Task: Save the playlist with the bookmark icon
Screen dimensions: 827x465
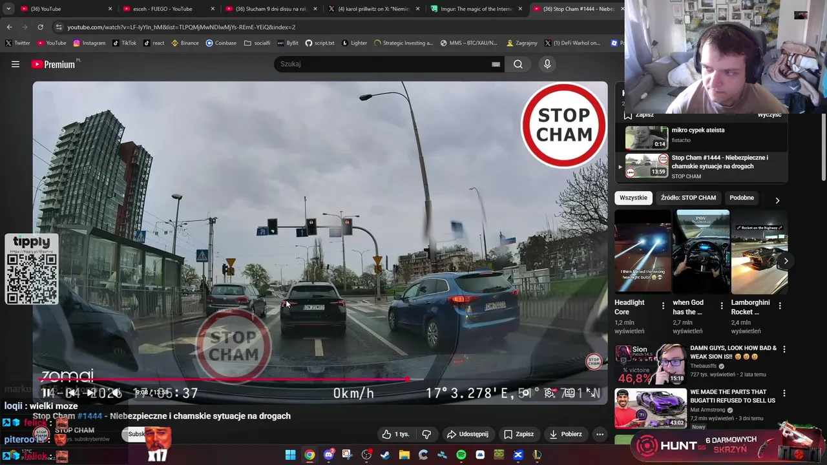Action: click(x=627, y=115)
